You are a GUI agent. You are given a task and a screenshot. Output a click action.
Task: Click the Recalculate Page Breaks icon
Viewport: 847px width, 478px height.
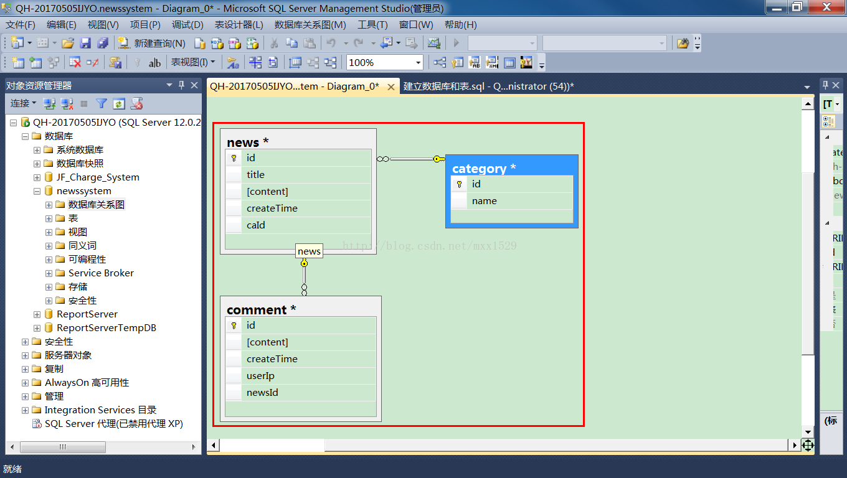[273, 62]
